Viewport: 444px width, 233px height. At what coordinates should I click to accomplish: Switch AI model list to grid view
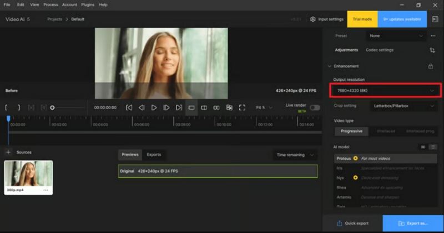(x=423, y=147)
